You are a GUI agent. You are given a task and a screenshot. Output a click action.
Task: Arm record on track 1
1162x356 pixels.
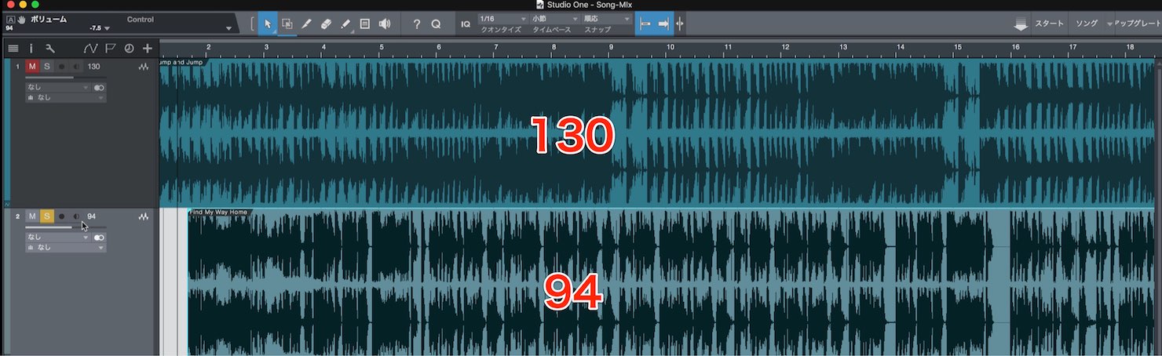tap(61, 67)
